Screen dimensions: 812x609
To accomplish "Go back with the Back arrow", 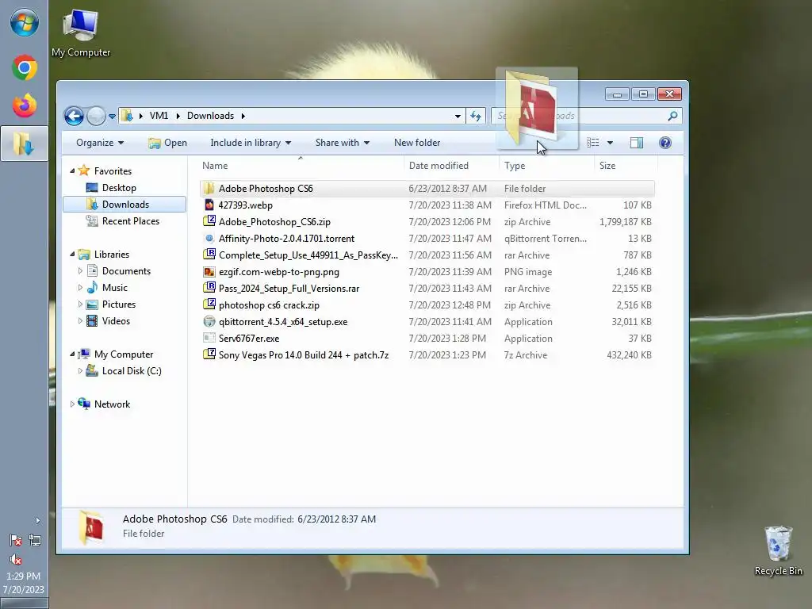I will point(74,116).
